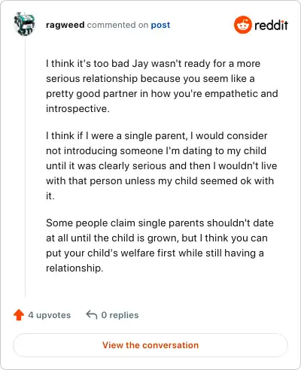Click the ragweed user avatar

tap(24, 24)
